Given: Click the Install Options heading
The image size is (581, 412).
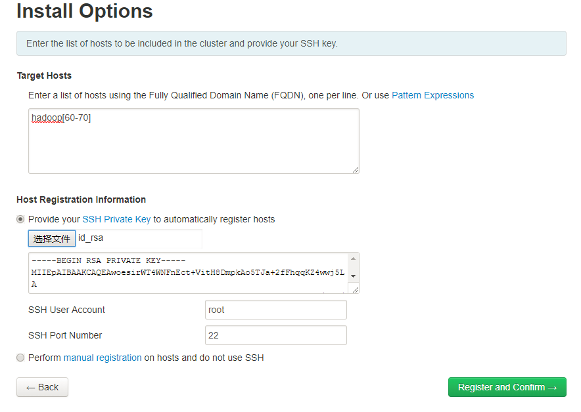Looking at the screenshot, I should (x=85, y=10).
